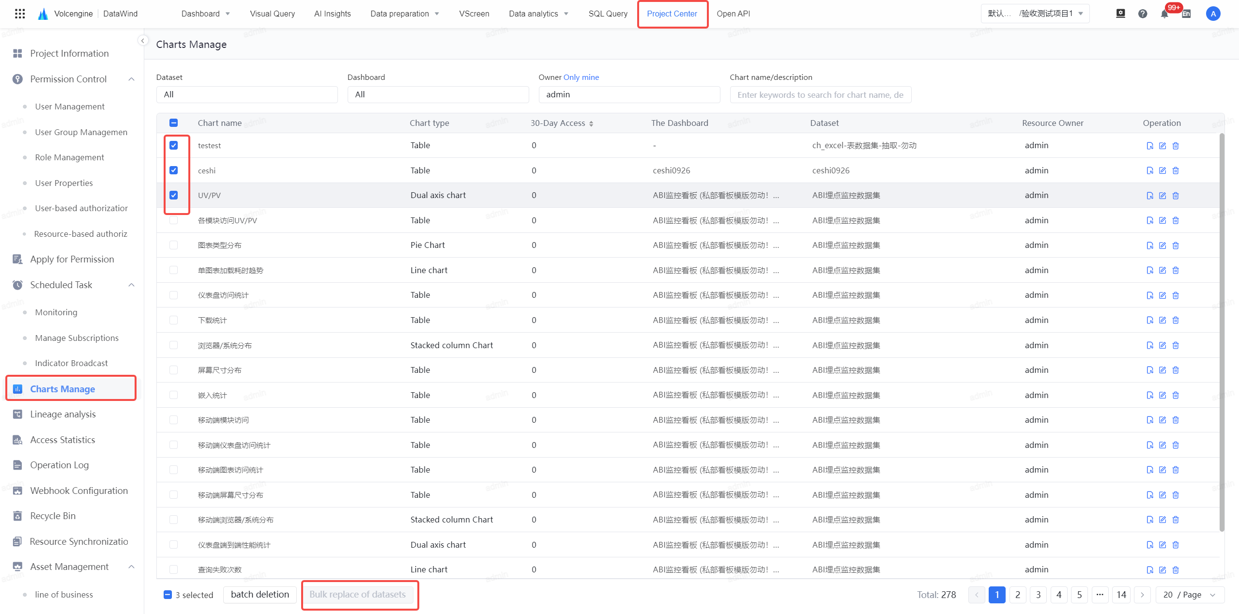Collapse the left sidebar arrow
This screenshot has height=614, width=1239.
(x=143, y=41)
